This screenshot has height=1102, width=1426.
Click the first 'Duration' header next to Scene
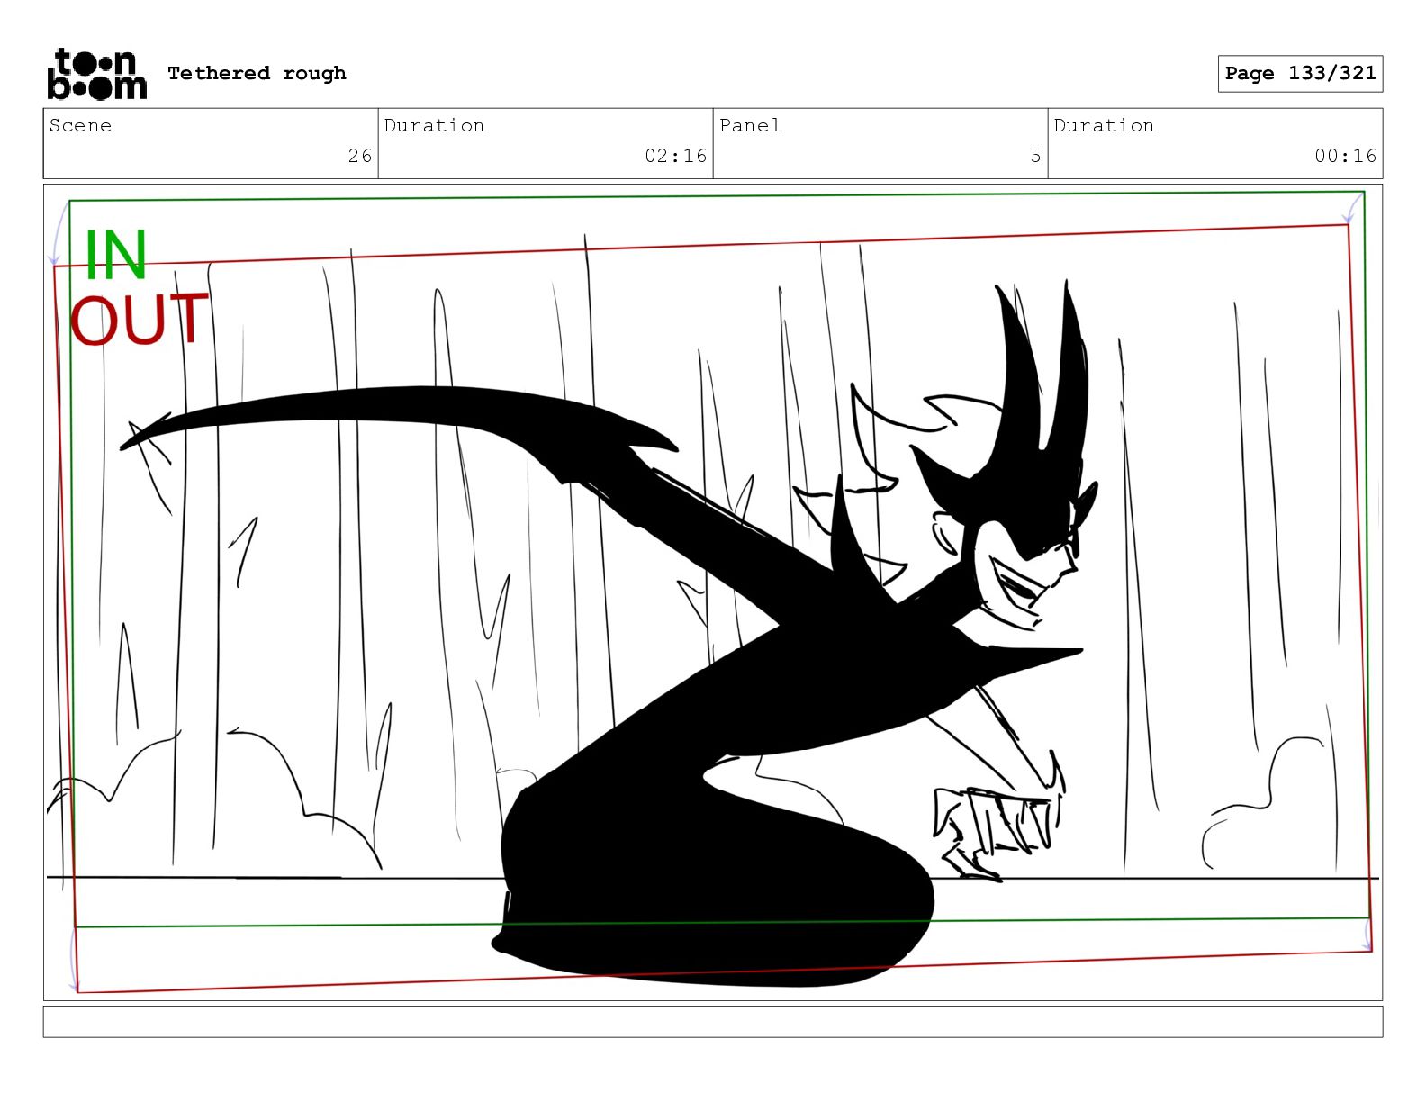434,125
